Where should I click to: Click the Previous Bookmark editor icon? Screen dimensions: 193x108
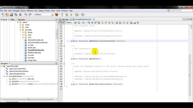[106, 23]
